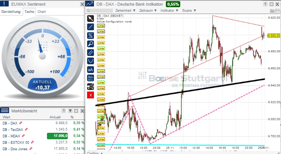The height and width of the screenshot is (154, 281).
Task: Sort by the Aktuell column header
Action: (55, 117)
